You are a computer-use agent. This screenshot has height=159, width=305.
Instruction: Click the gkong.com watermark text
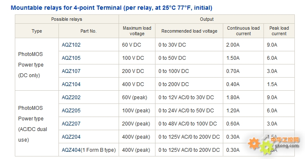(x=287, y=145)
